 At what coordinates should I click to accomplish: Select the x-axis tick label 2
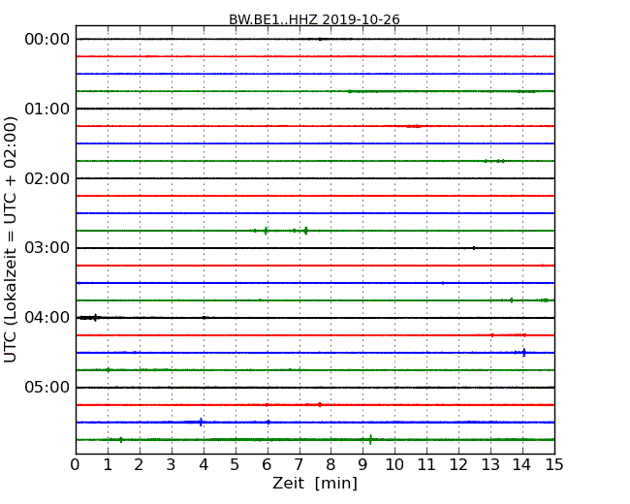(140, 465)
